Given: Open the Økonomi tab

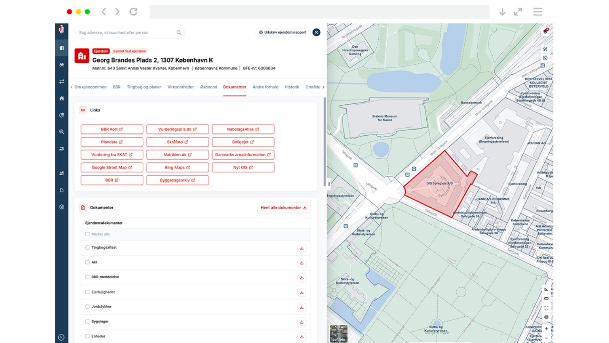Looking at the screenshot, I should pyautogui.click(x=209, y=87).
